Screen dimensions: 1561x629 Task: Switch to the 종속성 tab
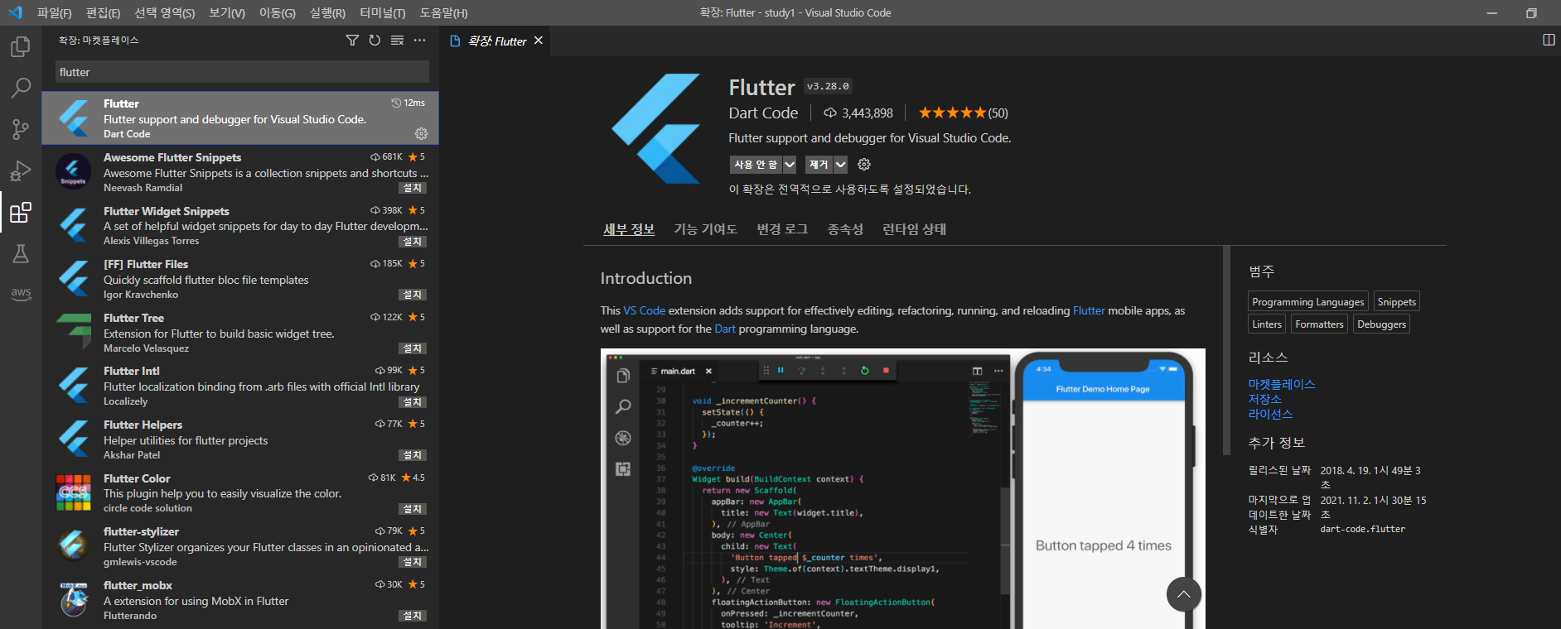tap(845, 229)
